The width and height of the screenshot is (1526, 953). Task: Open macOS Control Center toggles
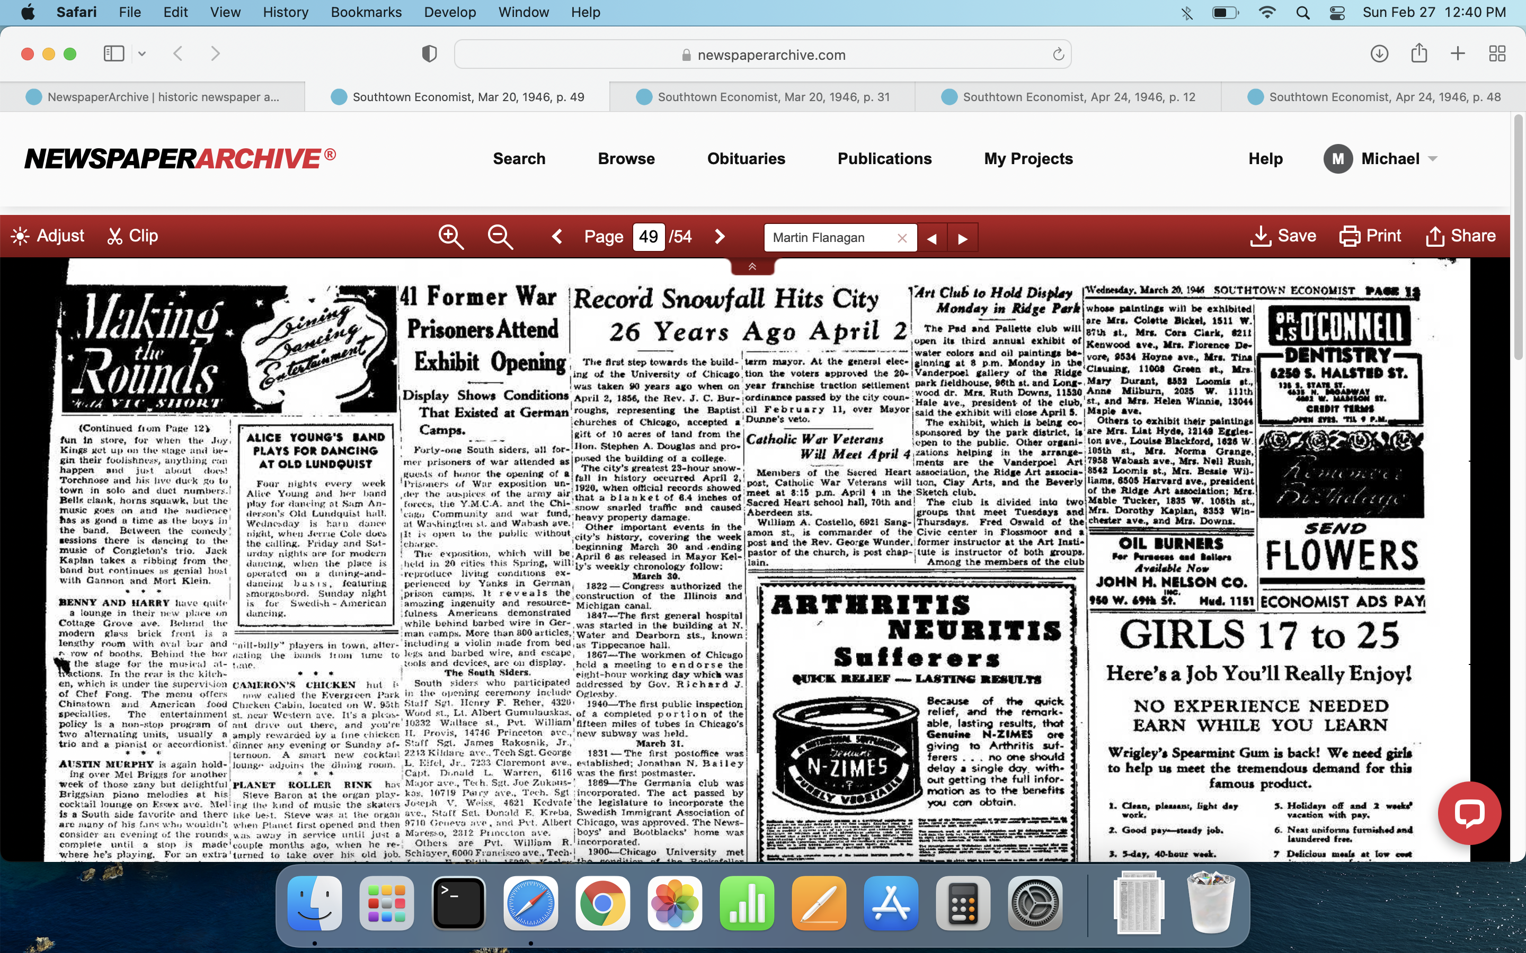point(1337,13)
